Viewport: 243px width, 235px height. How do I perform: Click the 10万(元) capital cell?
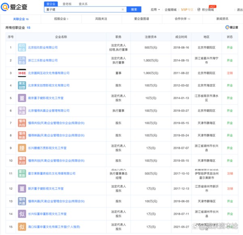tap(151, 98)
